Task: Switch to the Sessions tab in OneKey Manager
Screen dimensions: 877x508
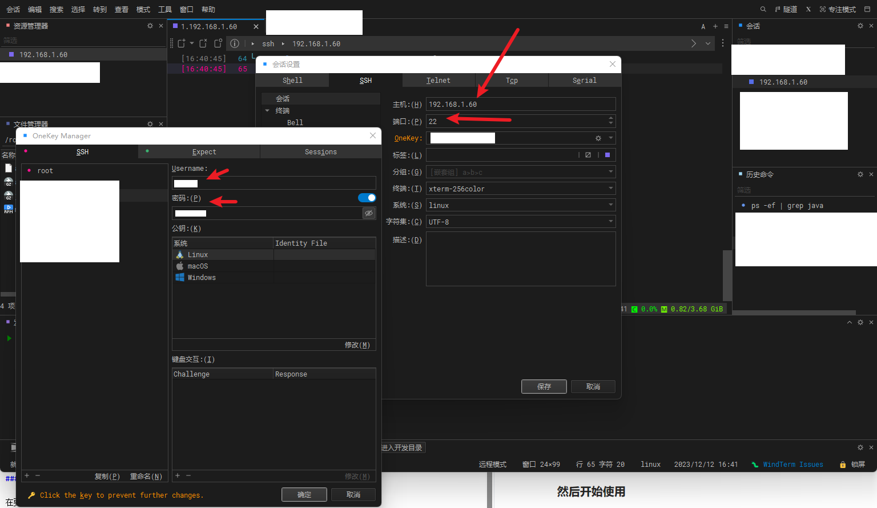Action: [321, 152]
